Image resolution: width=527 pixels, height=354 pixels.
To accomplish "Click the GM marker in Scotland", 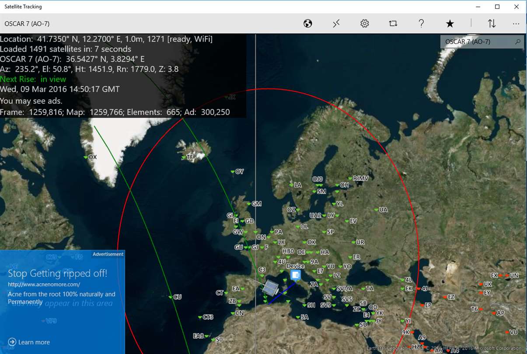I will click(x=254, y=204).
